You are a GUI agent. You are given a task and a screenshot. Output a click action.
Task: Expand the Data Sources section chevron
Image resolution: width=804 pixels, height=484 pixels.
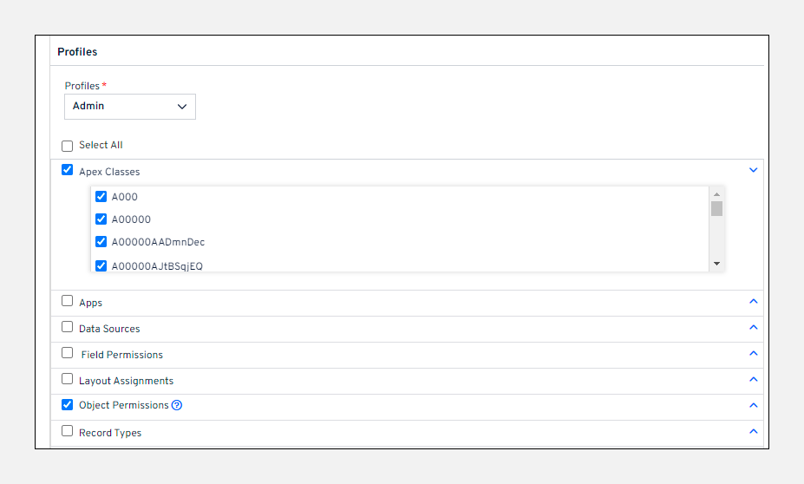[x=753, y=327]
